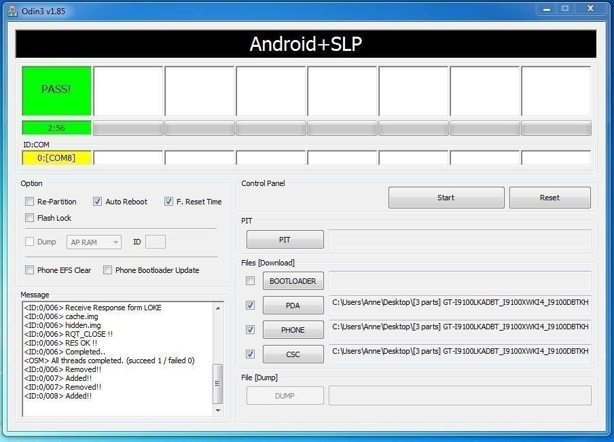The image size is (614, 442).
Task: Click the BOOTLOADER file path field
Action: coord(460,280)
